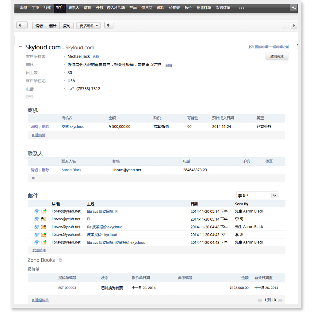The image size is (314, 316).
Task: Click the phone icon beside the number
Action: pos(72,89)
